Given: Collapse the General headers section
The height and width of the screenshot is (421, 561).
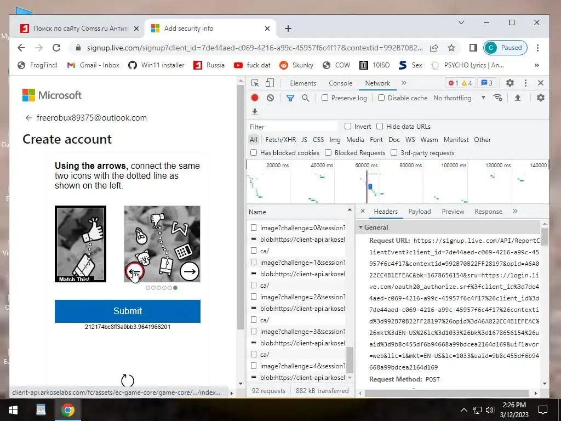Looking at the screenshot, I should [360, 227].
